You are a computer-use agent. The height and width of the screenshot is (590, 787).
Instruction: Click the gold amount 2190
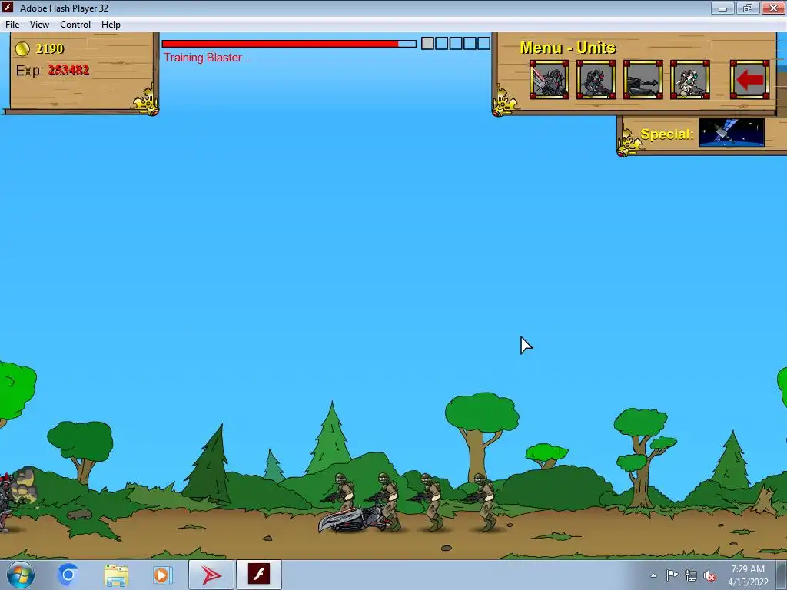(x=50, y=48)
